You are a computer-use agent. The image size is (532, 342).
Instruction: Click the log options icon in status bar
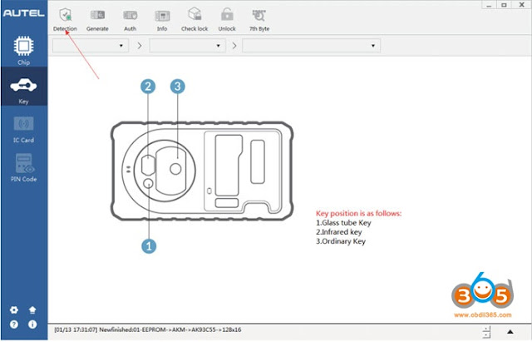[x=486, y=332]
